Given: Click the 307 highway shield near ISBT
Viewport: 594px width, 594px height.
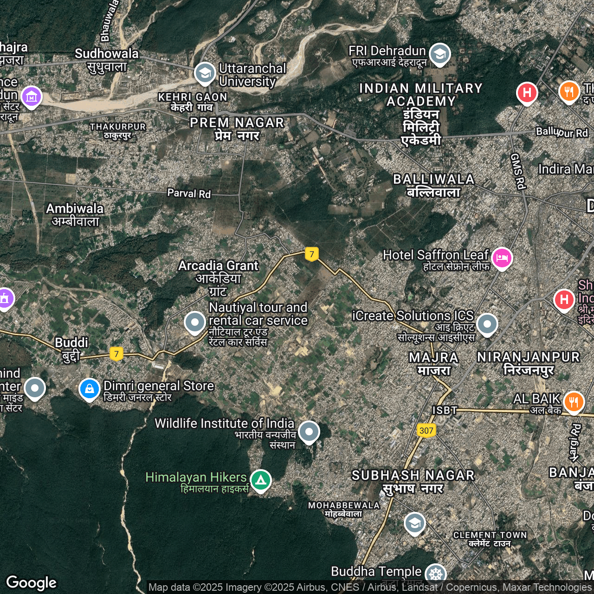Looking at the screenshot, I should pos(426,430).
